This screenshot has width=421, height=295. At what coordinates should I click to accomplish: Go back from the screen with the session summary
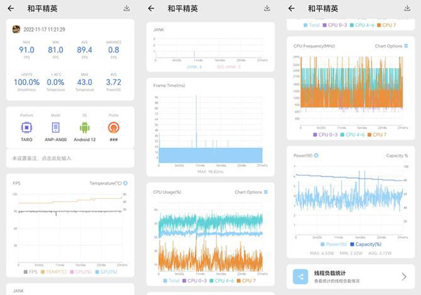(x=11, y=8)
